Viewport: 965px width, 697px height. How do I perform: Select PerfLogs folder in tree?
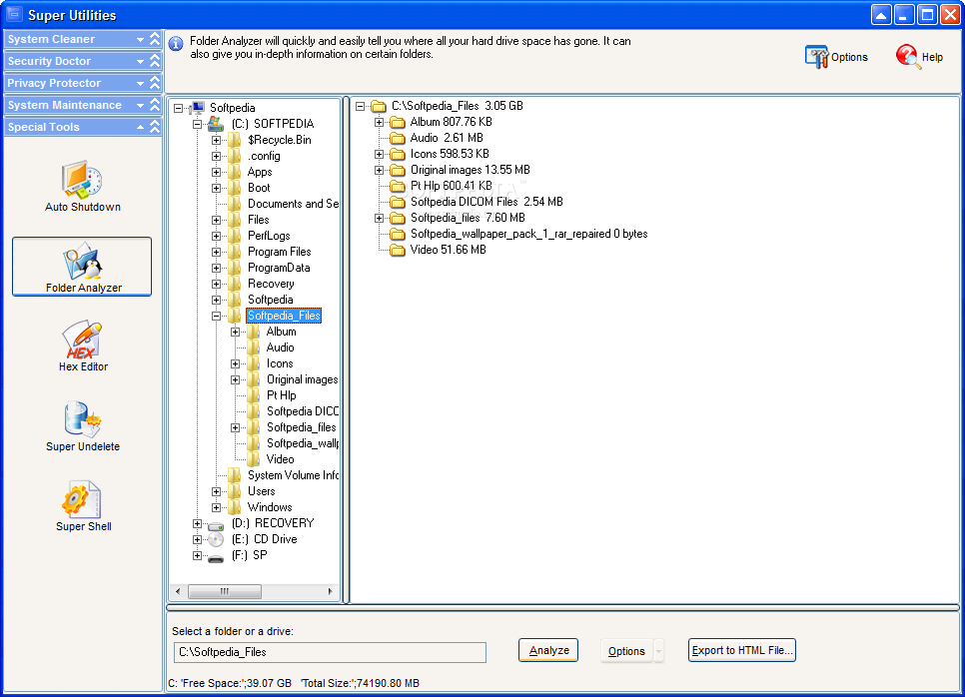click(269, 236)
